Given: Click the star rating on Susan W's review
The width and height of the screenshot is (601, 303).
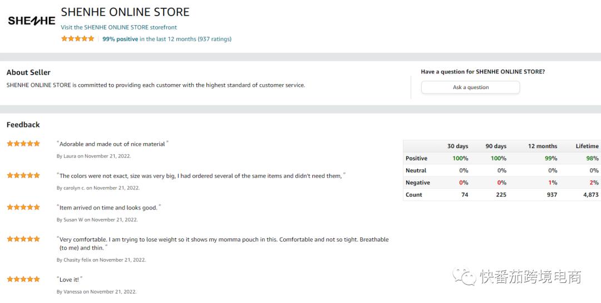Looking at the screenshot, I should click(x=23, y=207).
